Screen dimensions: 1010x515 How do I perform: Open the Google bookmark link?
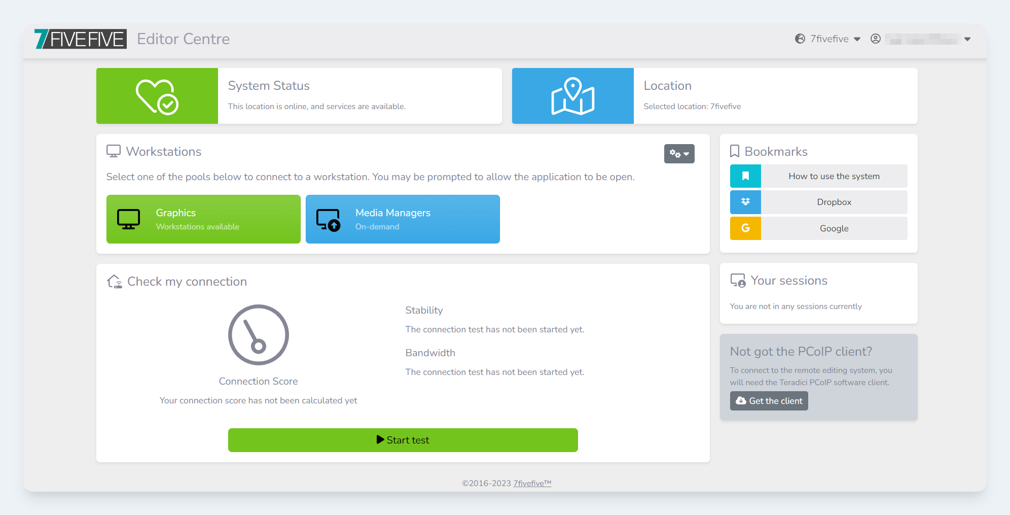click(x=834, y=228)
